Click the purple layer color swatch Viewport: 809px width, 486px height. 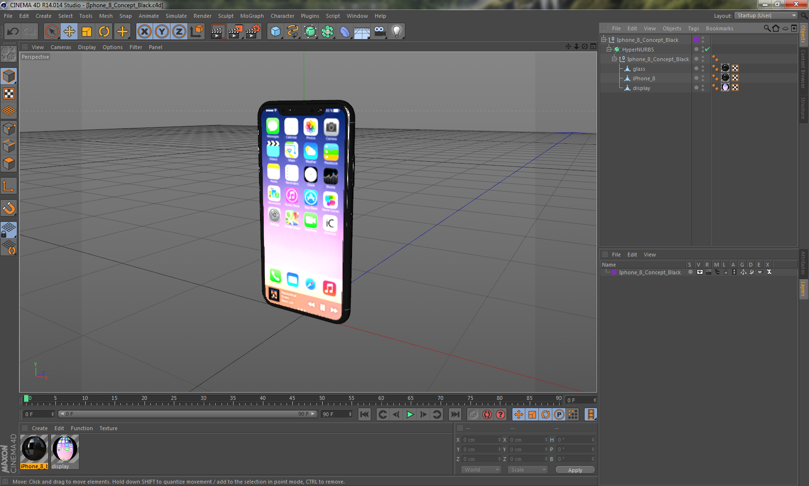[x=613, y=272]
